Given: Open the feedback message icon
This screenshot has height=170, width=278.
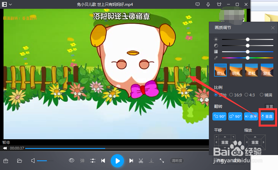Looking at the screenshot, I should coord(197,4).
